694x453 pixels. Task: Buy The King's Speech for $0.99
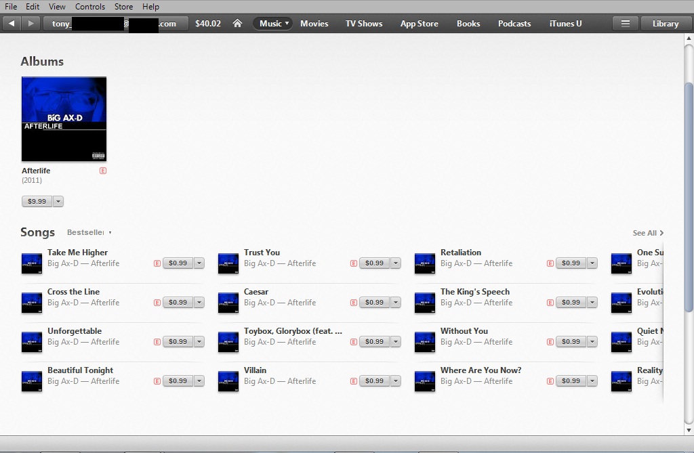571,303
